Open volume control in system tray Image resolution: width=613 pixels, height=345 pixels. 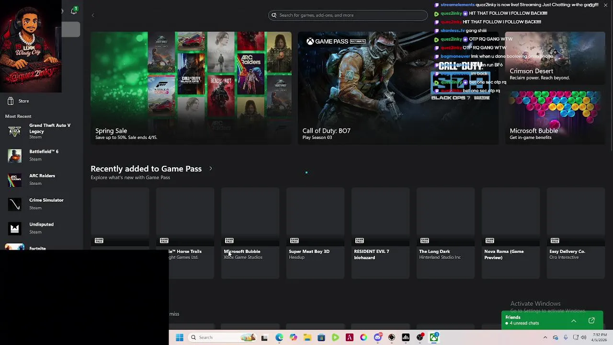[583, 337]
